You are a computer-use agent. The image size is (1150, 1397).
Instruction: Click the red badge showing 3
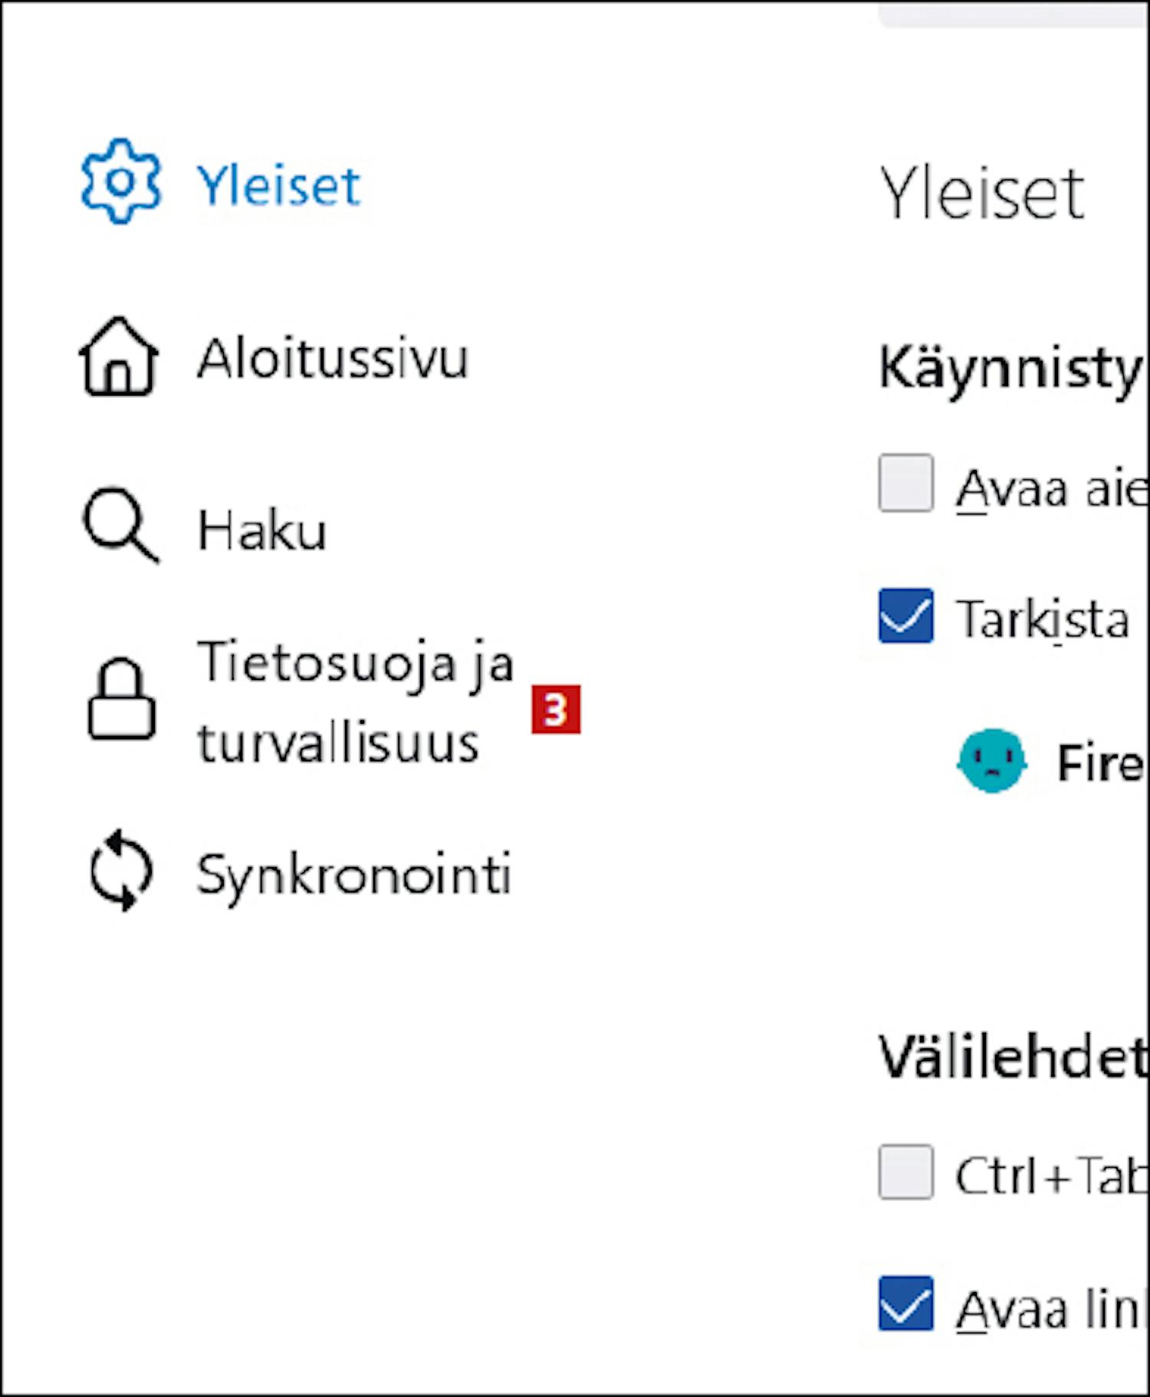pyautogui.click(x=556, y=709)
